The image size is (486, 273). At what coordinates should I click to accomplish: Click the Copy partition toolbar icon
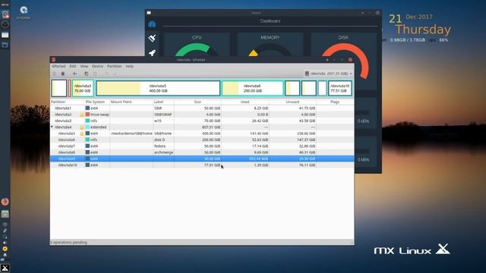pyautogui.click(x=86, y=74)
